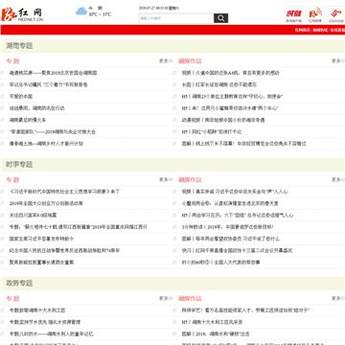Open 动漫视频 南非姑娘 link
The width and height of the screenshot is (345, 345).
pyautogui.click(x=223, y=120)
